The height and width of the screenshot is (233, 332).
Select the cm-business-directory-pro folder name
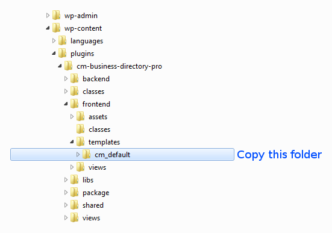pos(119,66)
